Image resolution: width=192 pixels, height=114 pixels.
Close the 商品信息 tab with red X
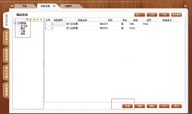(54, 6)
